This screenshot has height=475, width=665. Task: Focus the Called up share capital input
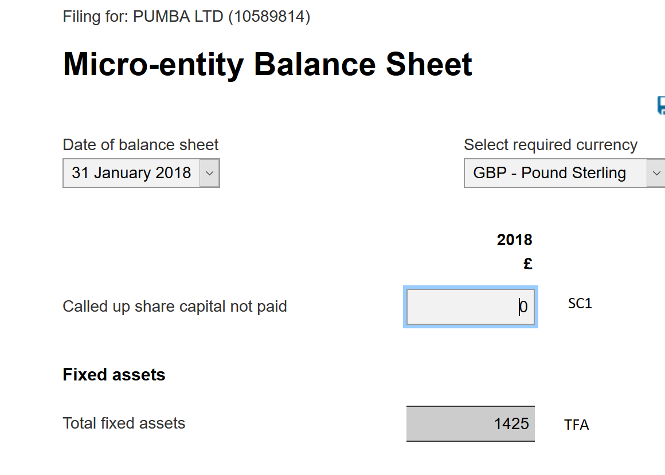click(x=470, y=307)
